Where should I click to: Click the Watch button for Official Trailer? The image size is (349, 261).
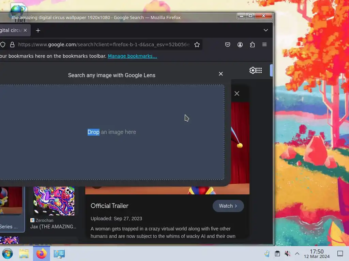tap(228, 206)
